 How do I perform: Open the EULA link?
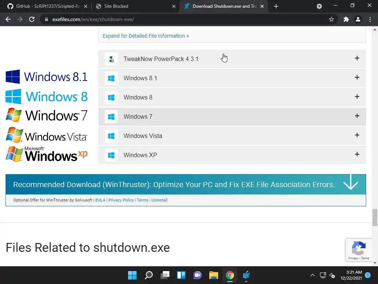(100, 200)
